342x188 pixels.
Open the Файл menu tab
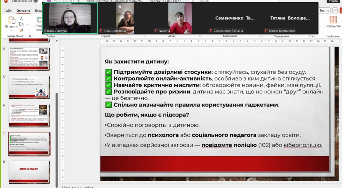pos(7,11)
